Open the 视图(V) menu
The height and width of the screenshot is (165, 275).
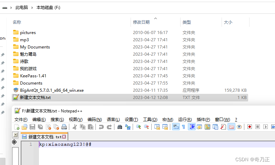point(75,120)
